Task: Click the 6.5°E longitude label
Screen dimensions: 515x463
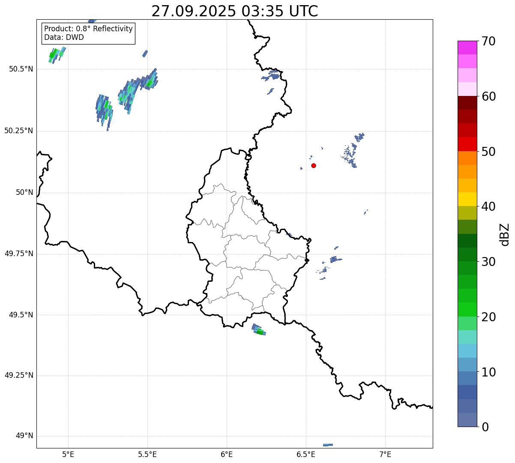Action: point(306,454)
